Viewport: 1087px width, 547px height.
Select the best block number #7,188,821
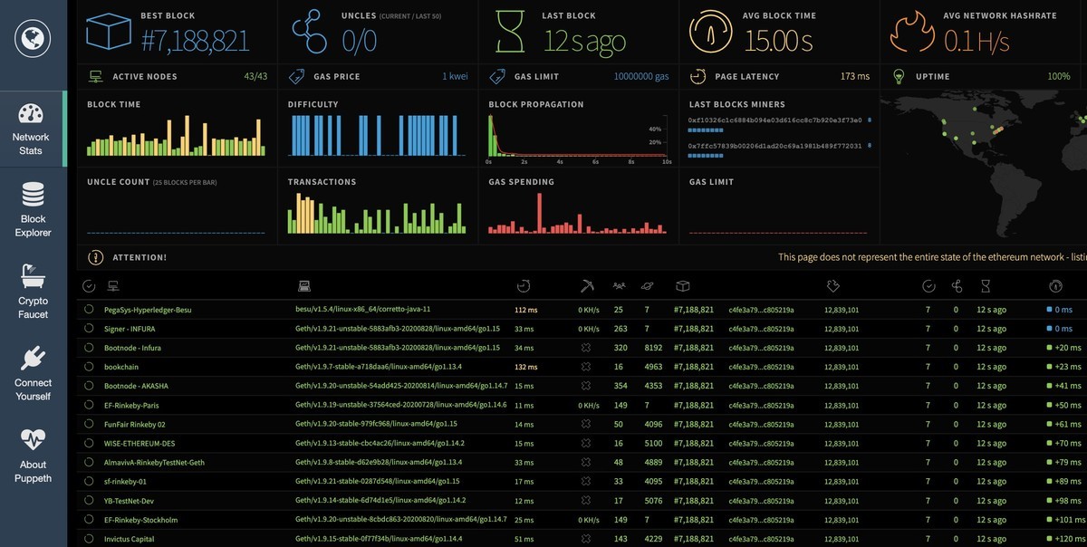tap(195, 41)
